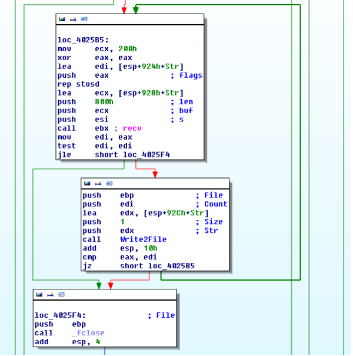
Task: Click loc_4025B5 in the jz instruction
Action: tap(172, 266)
